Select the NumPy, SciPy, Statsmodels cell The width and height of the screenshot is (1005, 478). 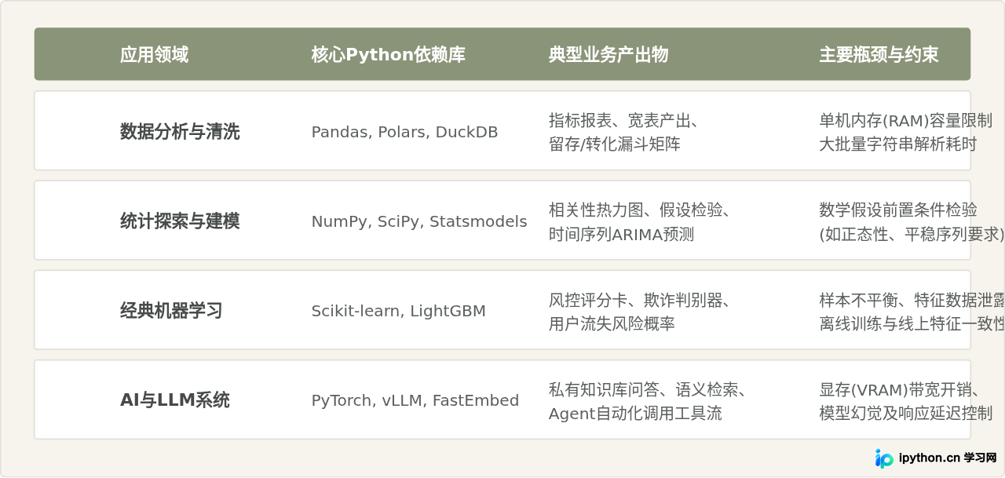[x=419, y=221]
